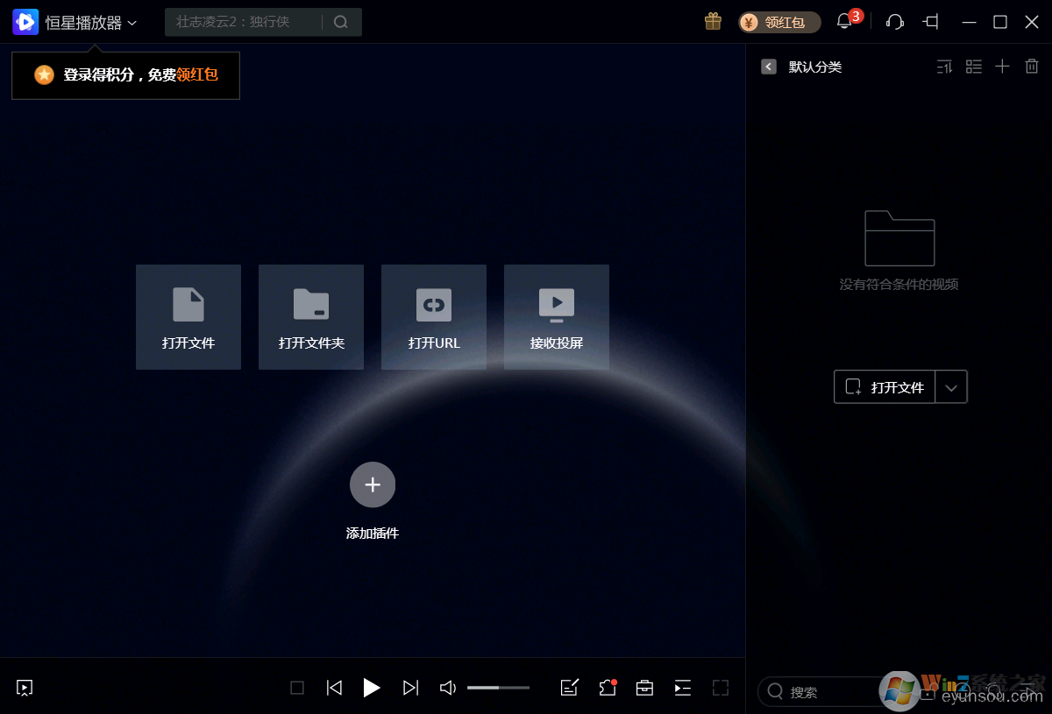Open the playlist sort order options

[944, 67]
